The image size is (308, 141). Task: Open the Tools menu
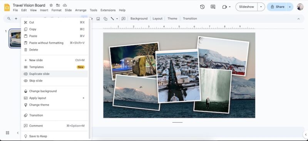94,10
